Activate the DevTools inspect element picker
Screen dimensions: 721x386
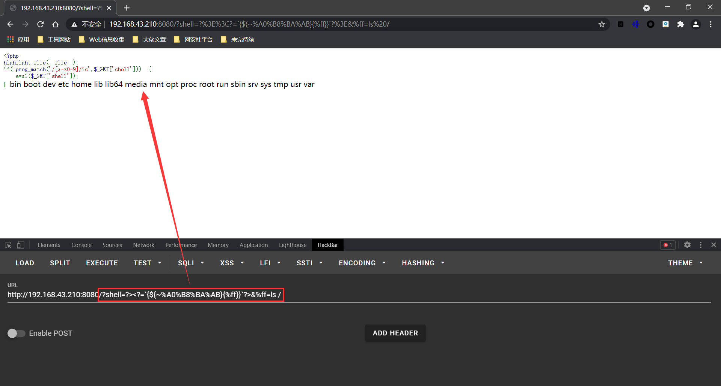[8, 245]
